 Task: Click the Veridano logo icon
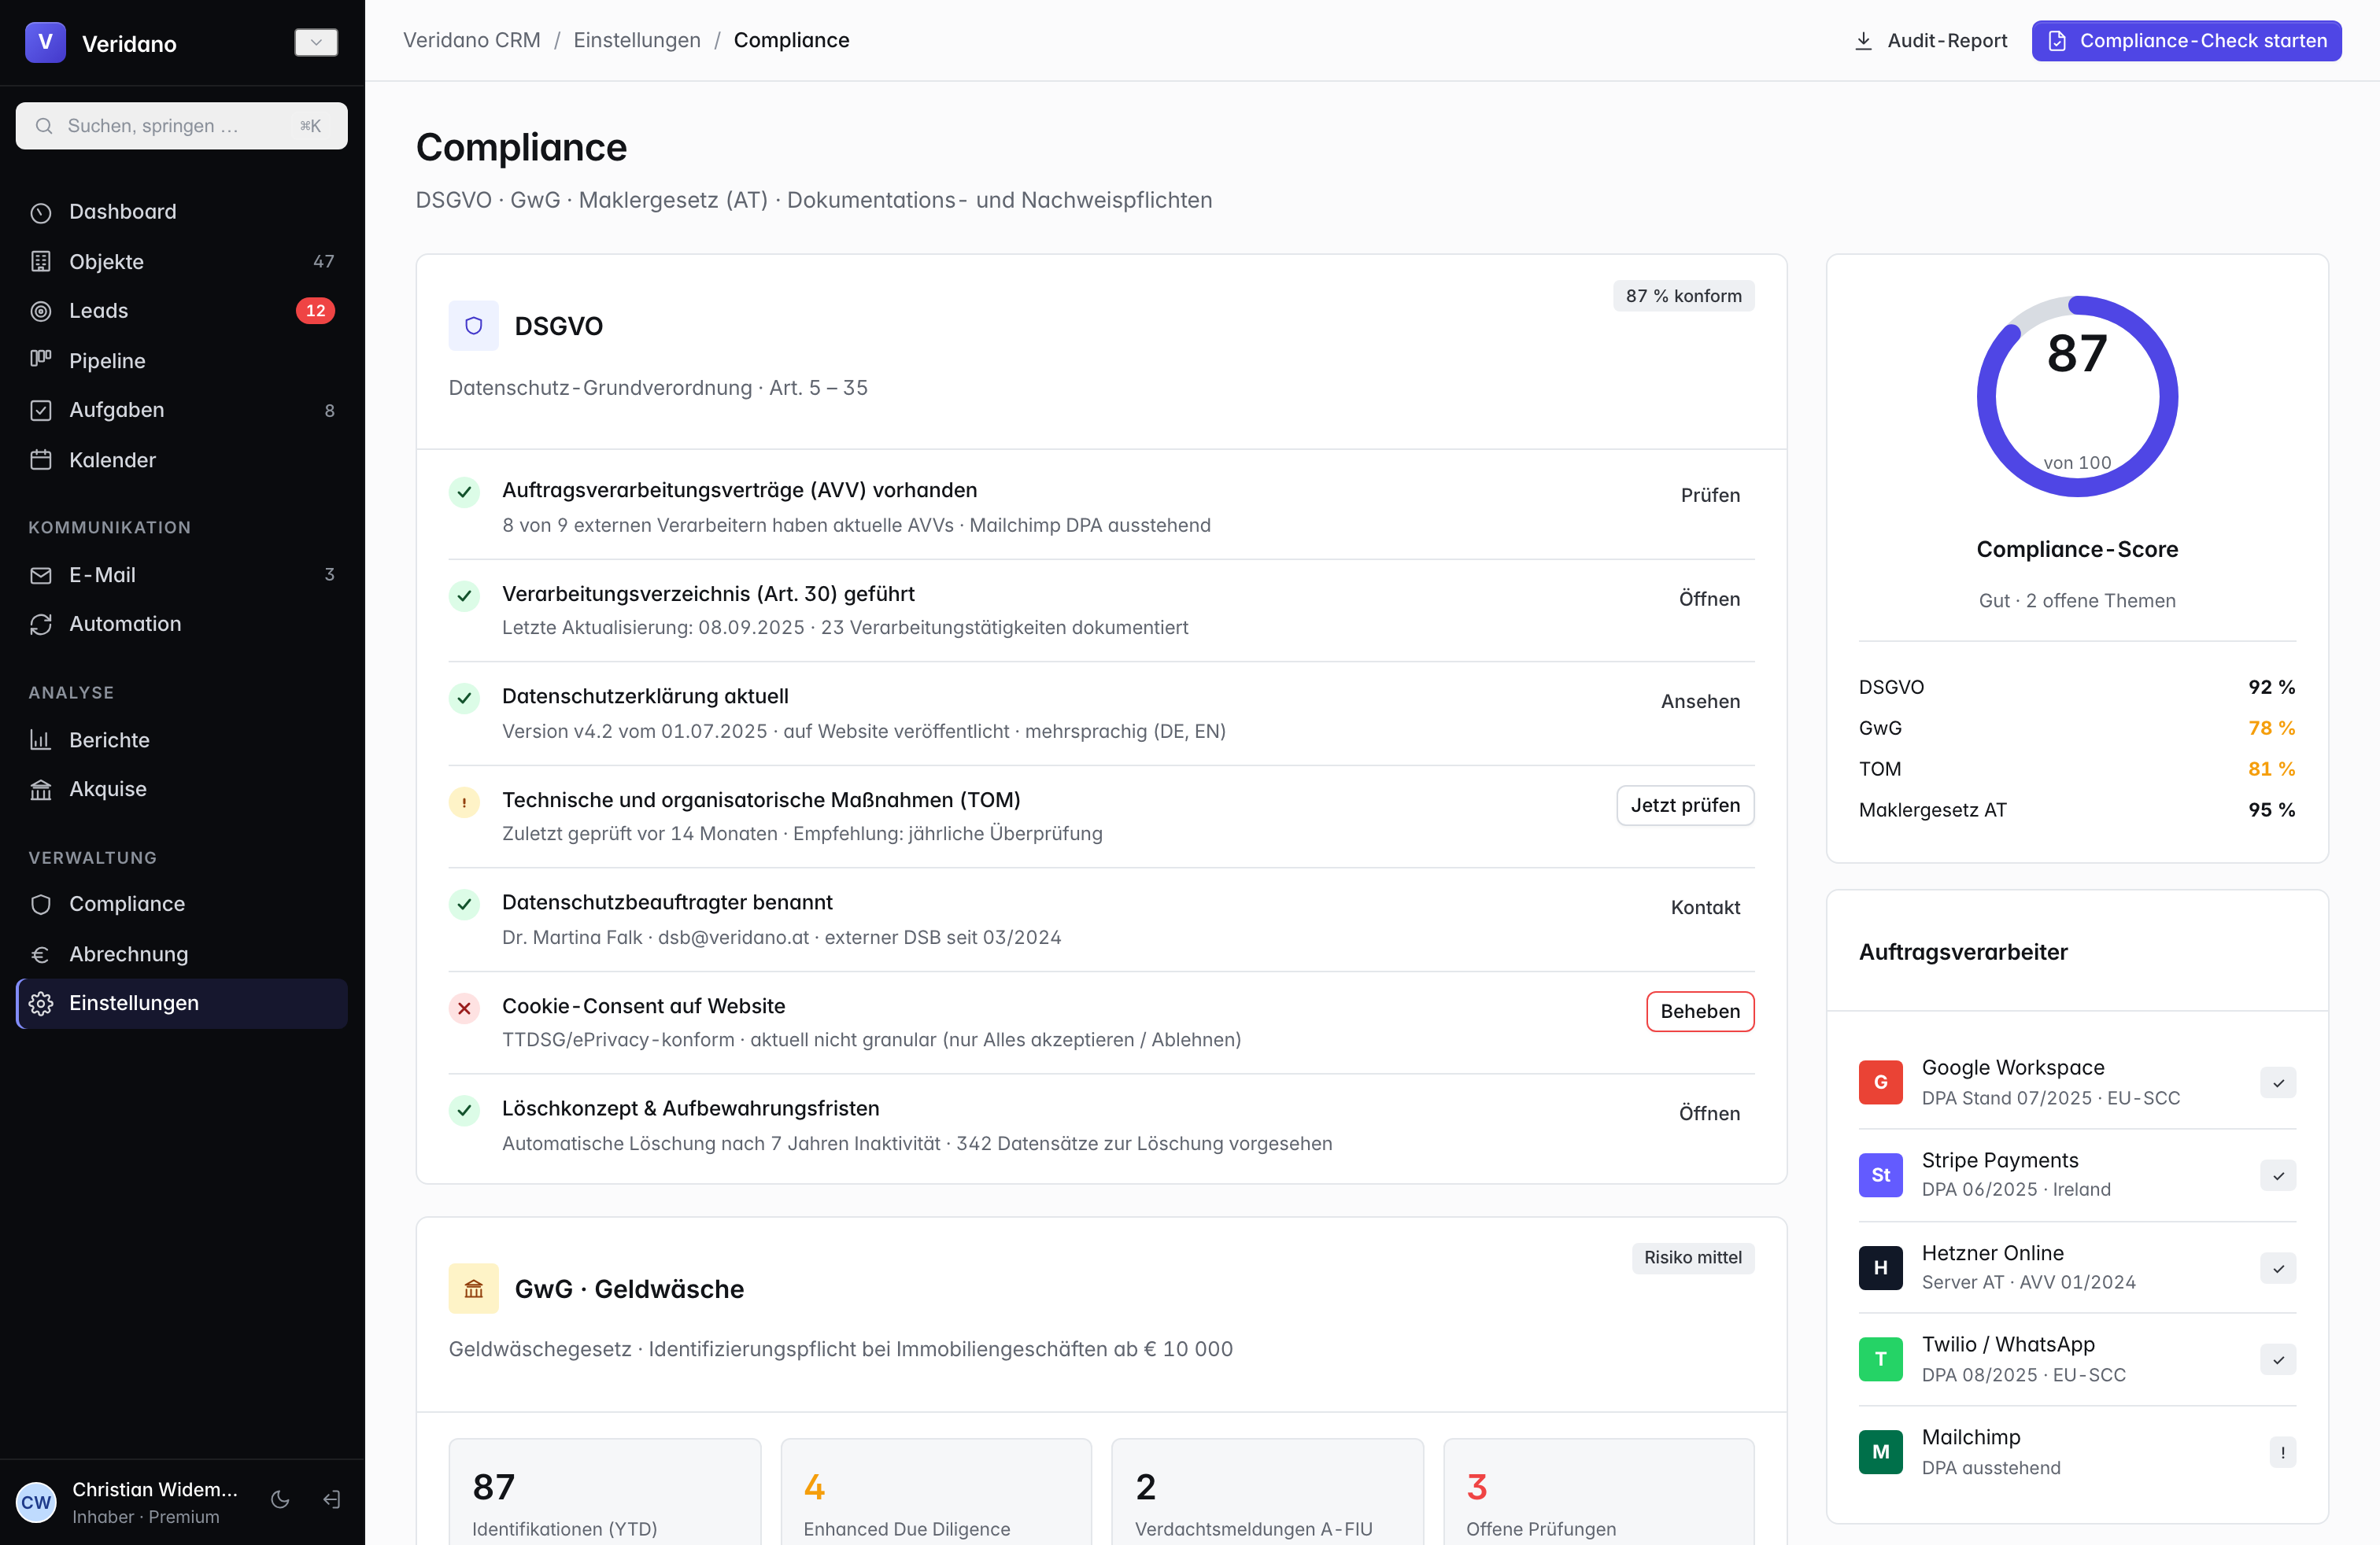[45, 42]
